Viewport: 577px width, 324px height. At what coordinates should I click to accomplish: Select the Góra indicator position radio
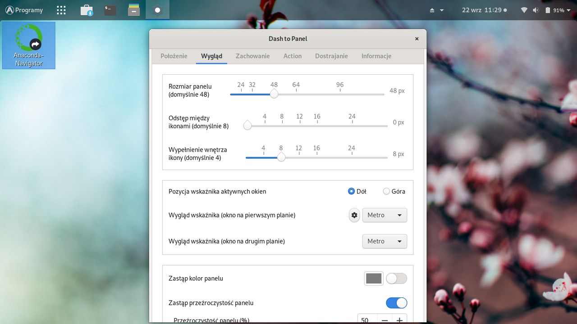point(386,191)
